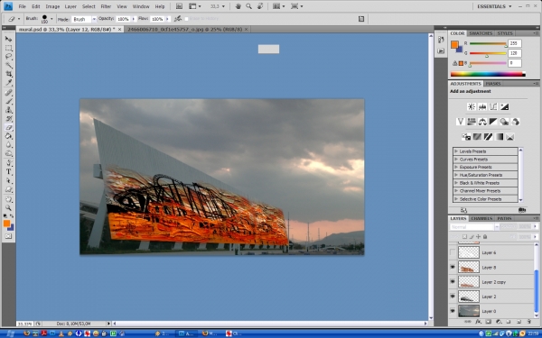Close the mural.psd document tab
The image size is (542, 338).
(119, 30)
